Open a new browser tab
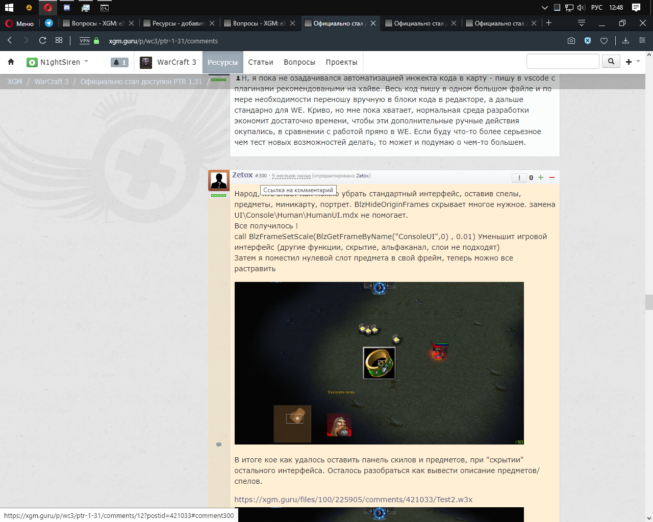This screenshot has width=653, height=522. pyautogui.click(x=549, y=23)
